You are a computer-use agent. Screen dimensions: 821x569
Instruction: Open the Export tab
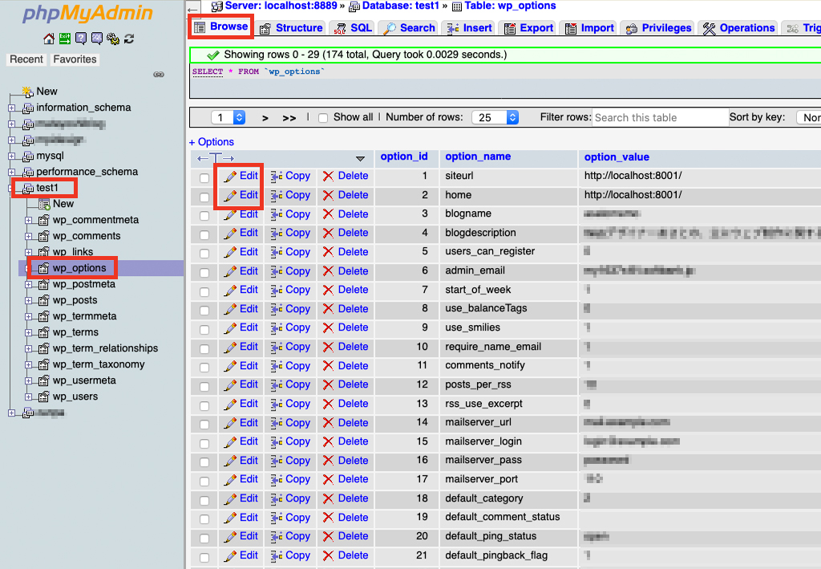pos(528,28)
